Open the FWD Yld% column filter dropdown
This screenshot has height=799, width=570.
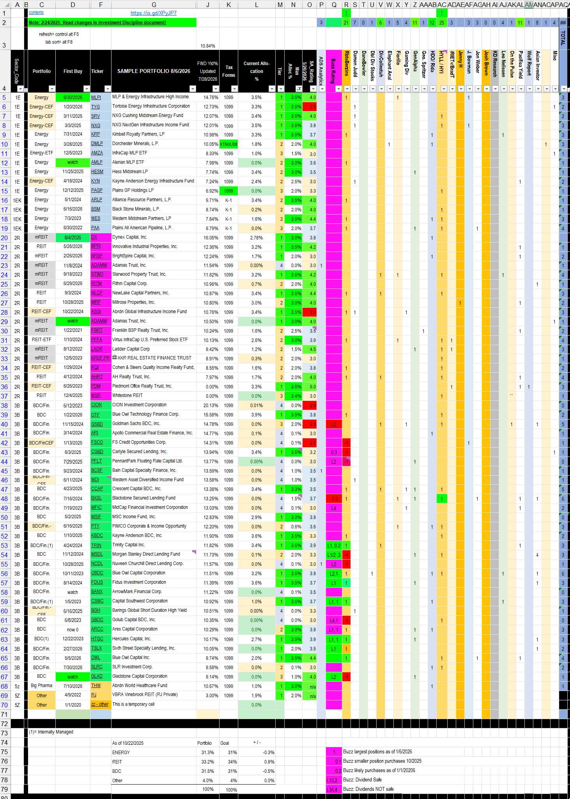coord(216,89)
